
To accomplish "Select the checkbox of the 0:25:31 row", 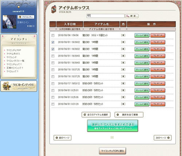I will pyautogui.click(x=53, y=90).
